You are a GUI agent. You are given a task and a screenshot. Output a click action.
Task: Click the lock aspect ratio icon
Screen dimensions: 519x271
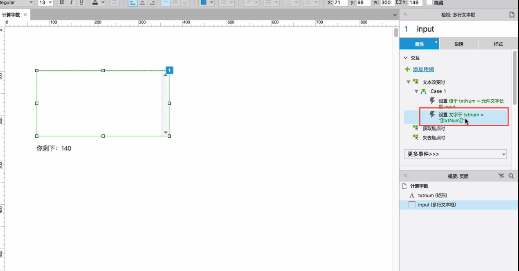[x=399, y=2]
